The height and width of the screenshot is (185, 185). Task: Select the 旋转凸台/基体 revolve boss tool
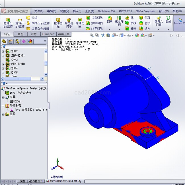tap(20, 22)
